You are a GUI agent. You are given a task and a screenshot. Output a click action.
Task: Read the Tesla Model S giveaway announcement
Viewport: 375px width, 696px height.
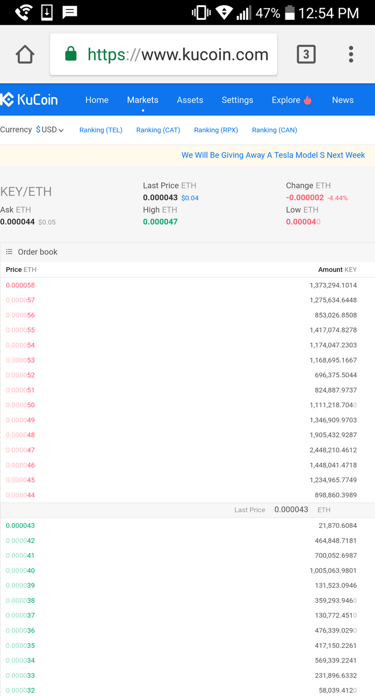[x=273, y=155]
